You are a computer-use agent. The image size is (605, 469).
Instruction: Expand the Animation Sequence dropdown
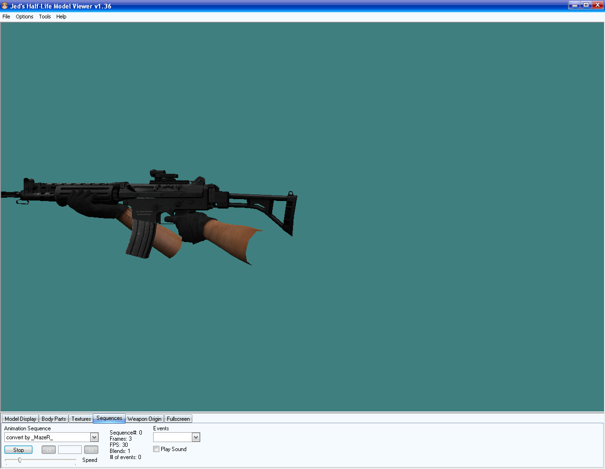(94, 437)
